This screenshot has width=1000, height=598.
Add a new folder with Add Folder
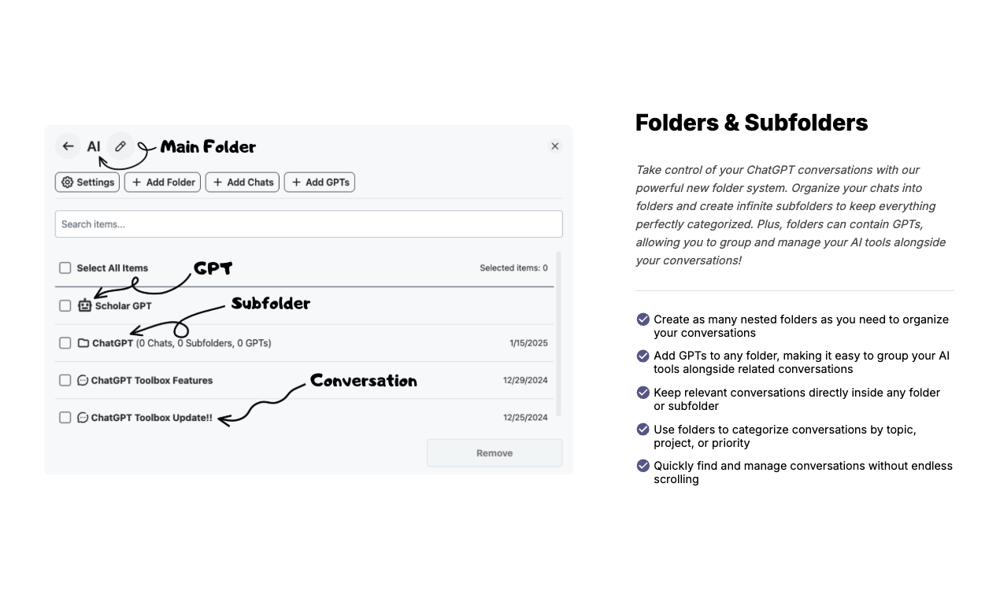162,182
